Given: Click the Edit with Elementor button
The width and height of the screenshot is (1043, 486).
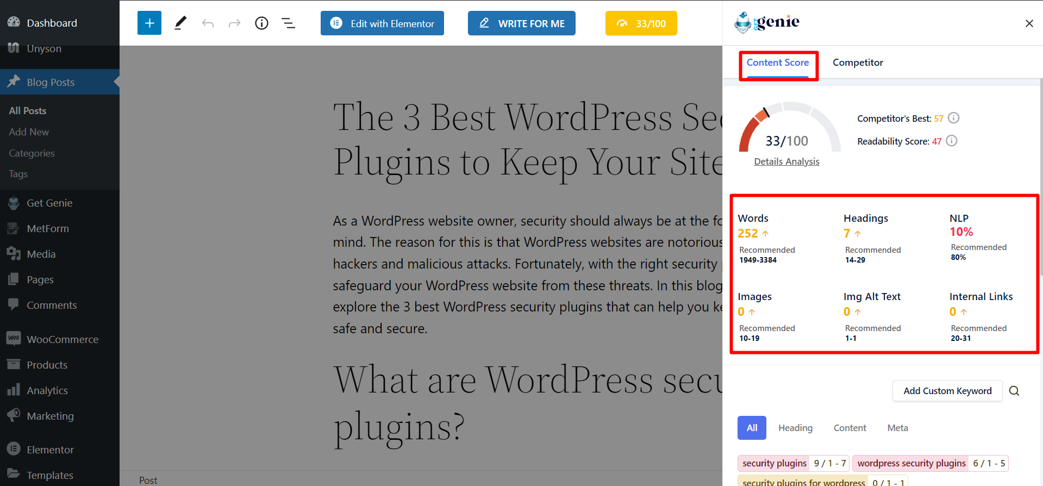Looking at the screenshot, I should tap(382, 23).
